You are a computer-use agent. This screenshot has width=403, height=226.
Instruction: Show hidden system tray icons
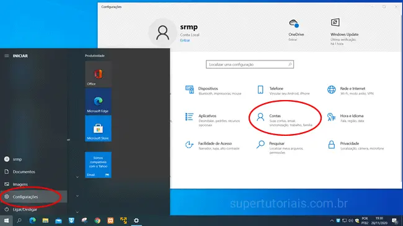click(332, 220)
